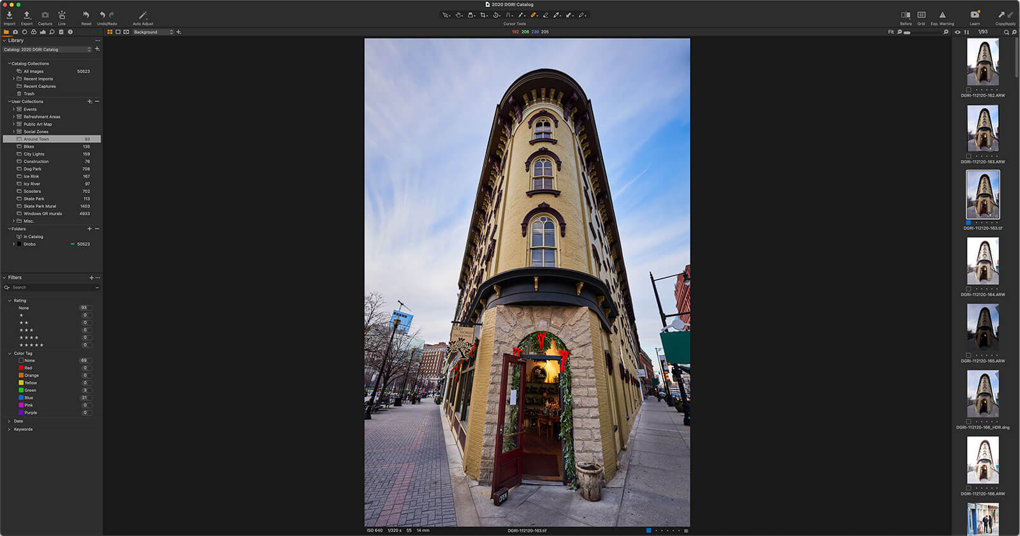Select the Crop cursor tool
1020x536 pixels.
(x=484, y=15)
